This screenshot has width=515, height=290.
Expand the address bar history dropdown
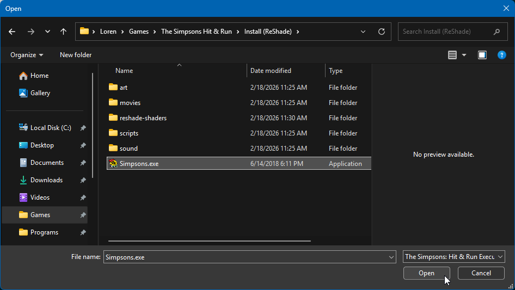pyautogui.click(x=363, y=32)
